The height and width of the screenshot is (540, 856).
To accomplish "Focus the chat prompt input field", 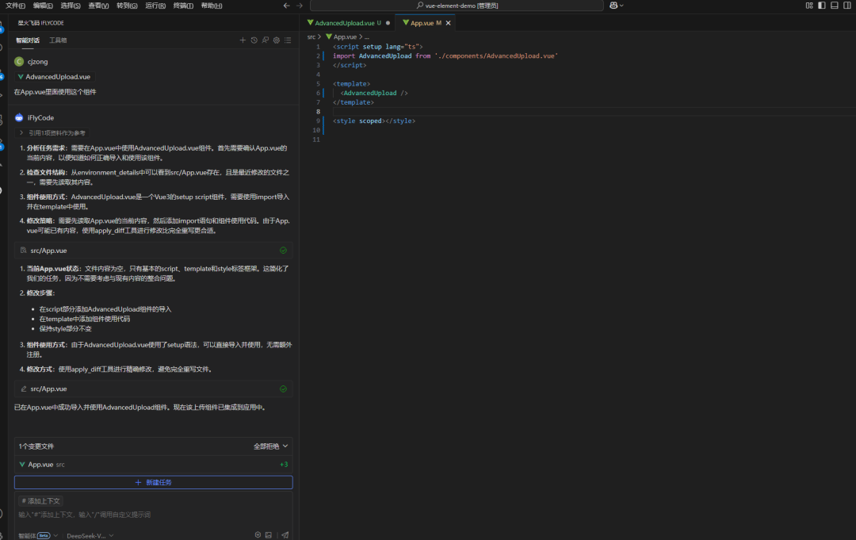I will point(154,515).
